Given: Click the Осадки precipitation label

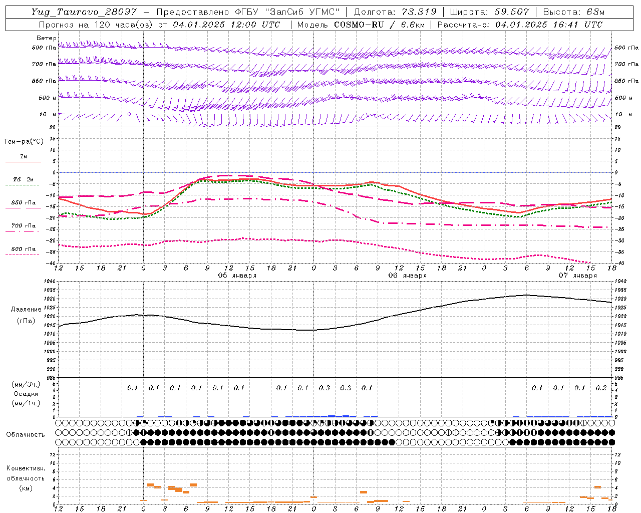Looking at the screenshot, I should point(26,394).
